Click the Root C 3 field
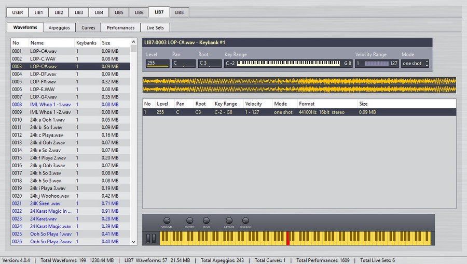The image size is (467, 264). click(210, 63)
